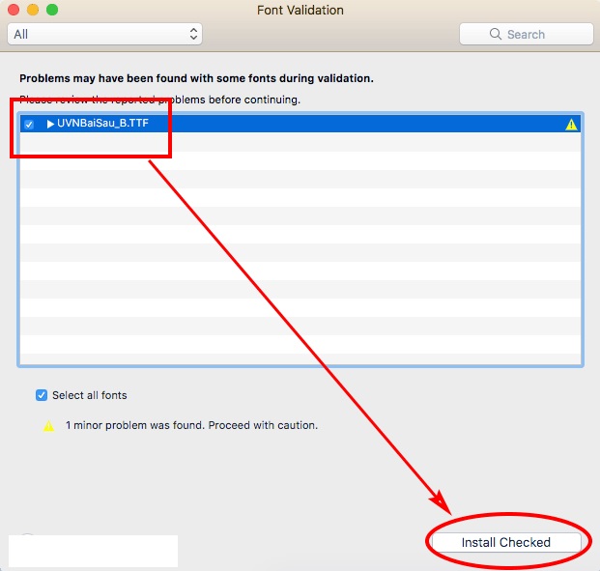
Task: Click the yellow caution icon beside minor problem message
Action: [48, 425]
